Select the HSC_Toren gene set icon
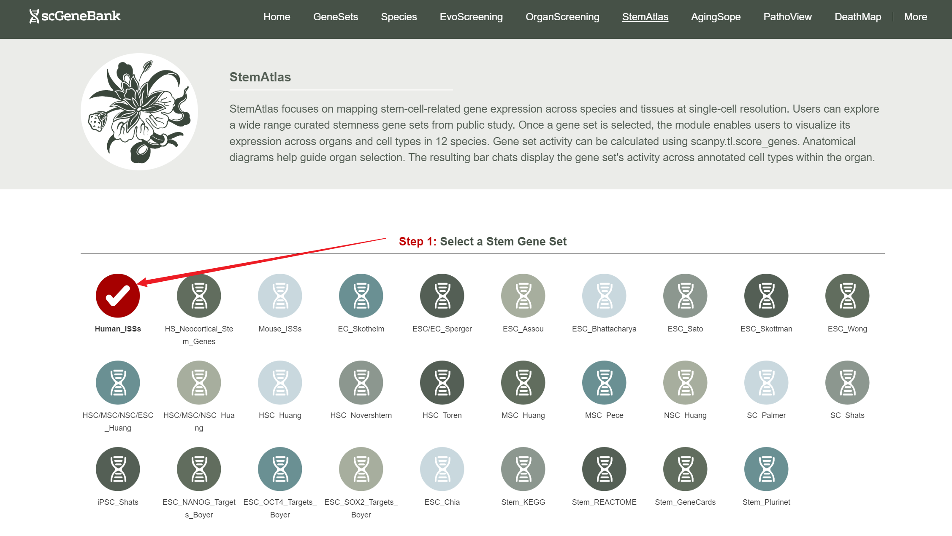Image resolution: width=952 pixels, height=536 pixels. [442, 382]
